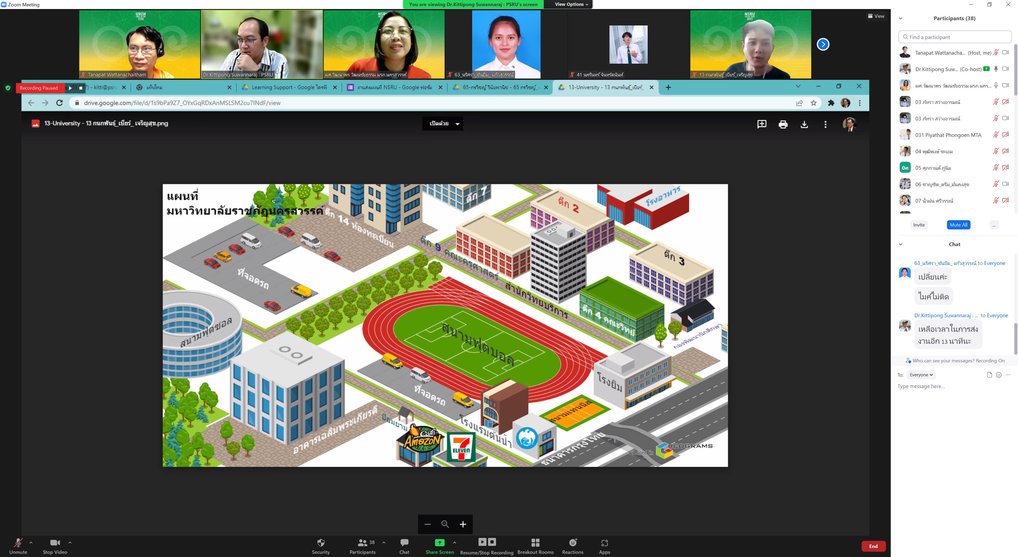1018x557 pixels.
Task: Select the 13-University browser tab
Action: [606, 87]
